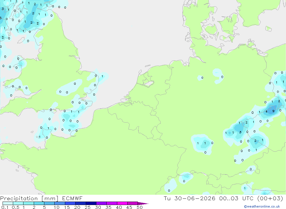Select the 40–45 mm magenta legend swatch
Screen dimensions: 286x209
coord(122,203)
